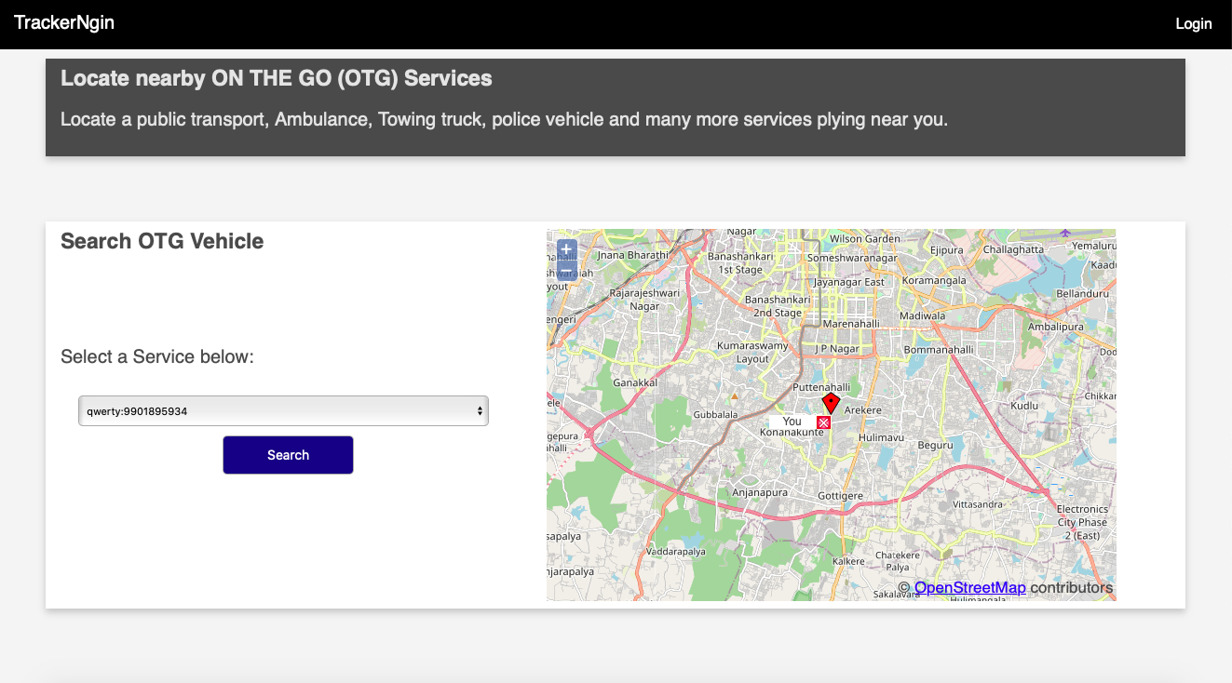Screen dimensions: 1232x683
Task: Click the 'Anjanapura' map label
Action: [x=760, y=492]
